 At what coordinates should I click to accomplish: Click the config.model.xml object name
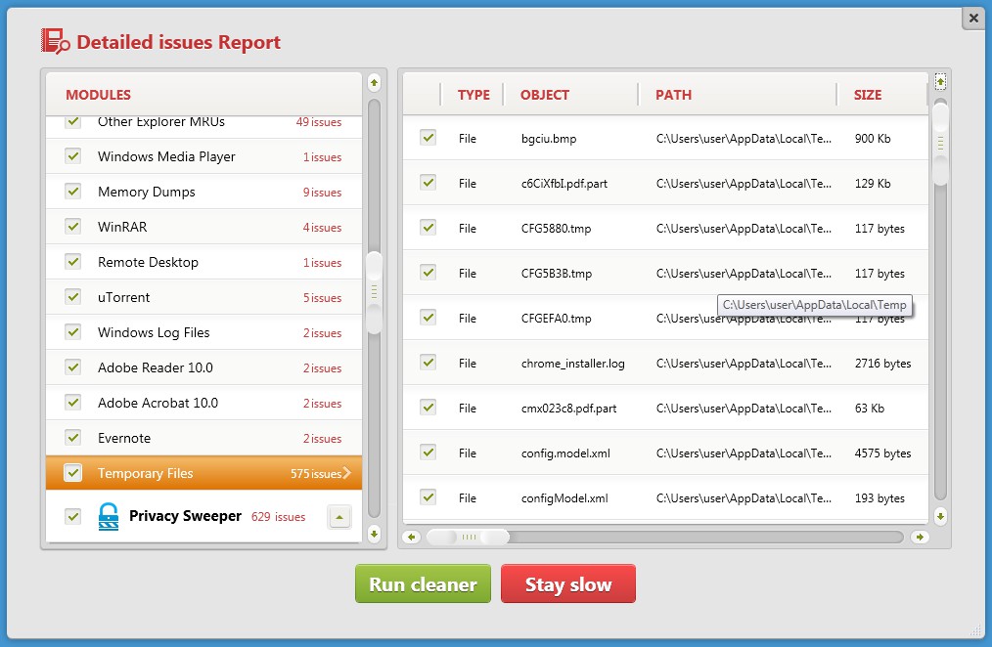[565, 453]
